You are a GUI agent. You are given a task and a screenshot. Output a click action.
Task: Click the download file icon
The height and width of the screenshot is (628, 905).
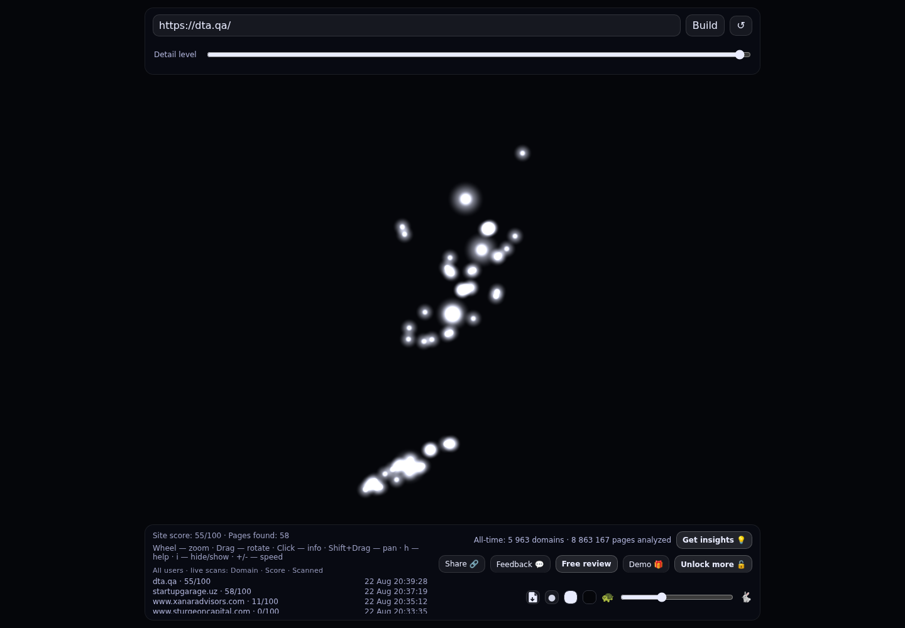pos(533,597)
